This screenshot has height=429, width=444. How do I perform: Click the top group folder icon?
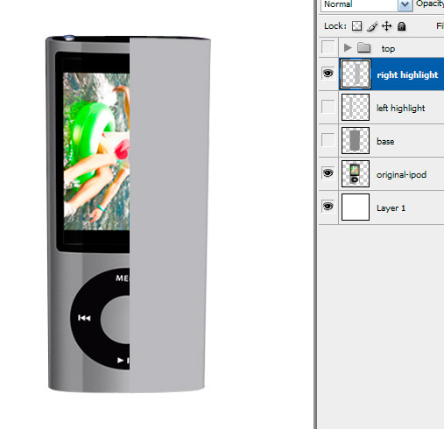(363, 47)
